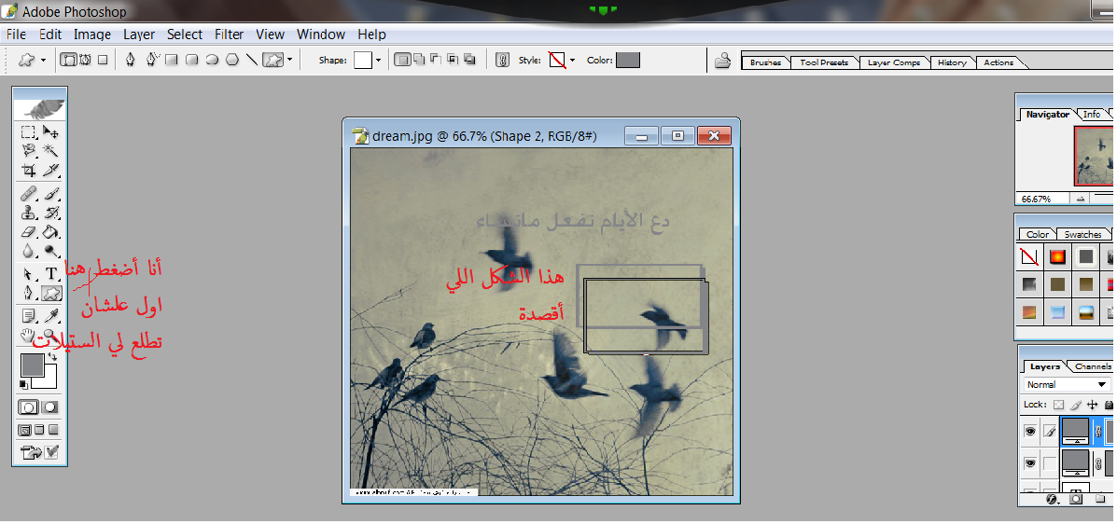Activate the Hand tool
Screen dimensions: 1117x524
coord(29,335)
